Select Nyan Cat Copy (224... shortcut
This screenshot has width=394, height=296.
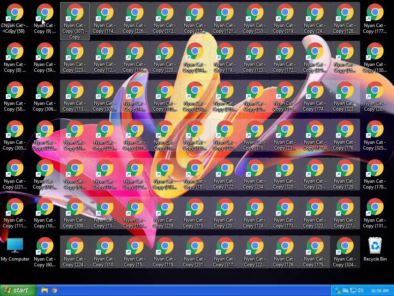click(x=75, y=252)
